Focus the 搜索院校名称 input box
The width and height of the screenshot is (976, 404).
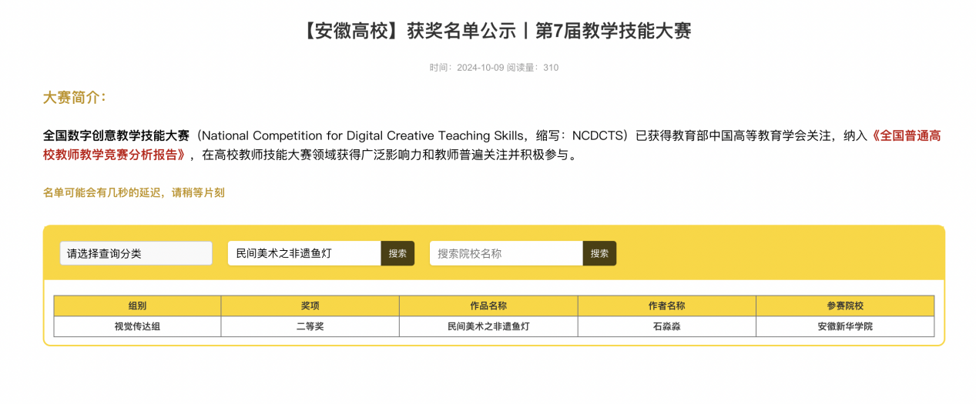pyautogui.click(x=505, y=253)
